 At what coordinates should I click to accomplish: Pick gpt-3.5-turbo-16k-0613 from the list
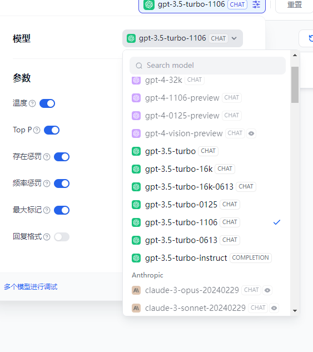206,187
